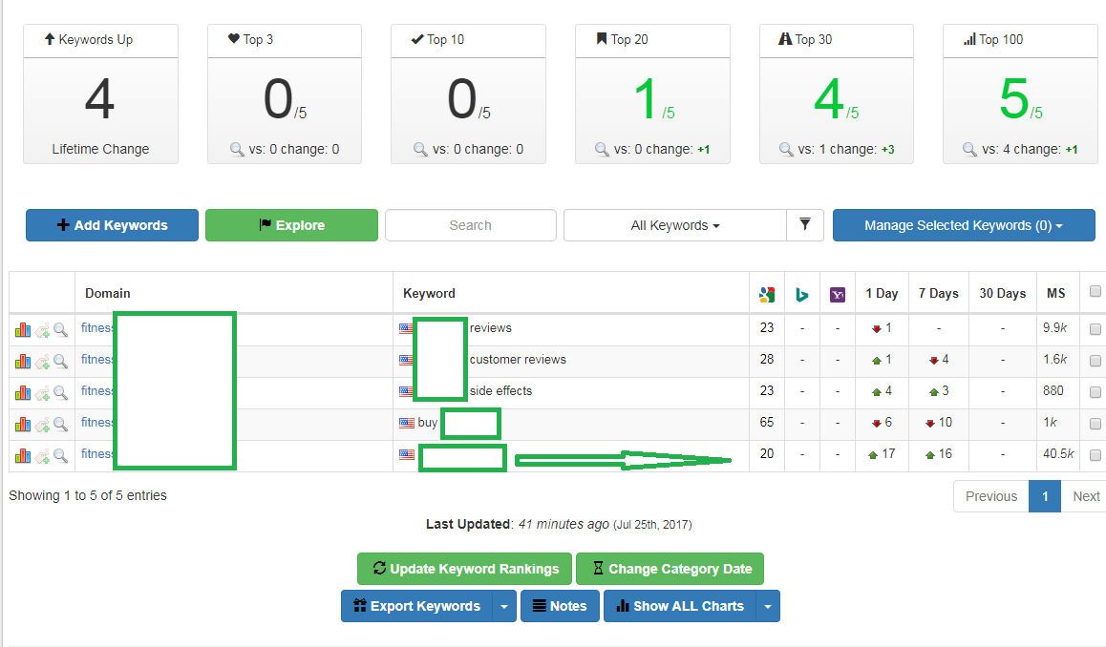This screenshot has height=647, width=1106.
Task: Sort table by 30 Days column
Action: 1002,293
